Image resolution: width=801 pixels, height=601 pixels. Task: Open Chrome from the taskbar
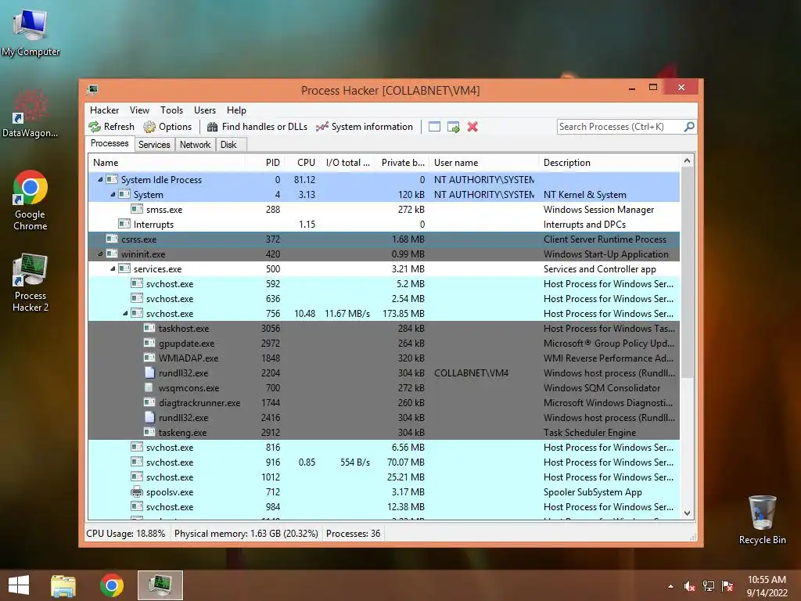point(111,585)
